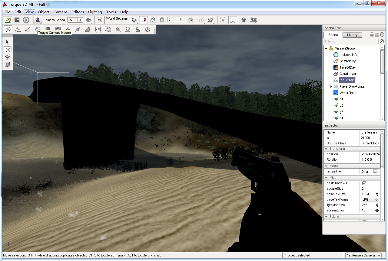Click the trash can delete icon in Scene Tree
Image resolution: width=388 pixels, height=261 pixels.
(x=382, y=35)
